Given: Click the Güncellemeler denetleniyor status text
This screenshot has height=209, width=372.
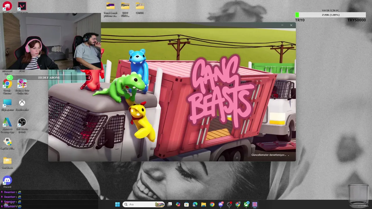Looking at the screenshot, I should 269,155.
